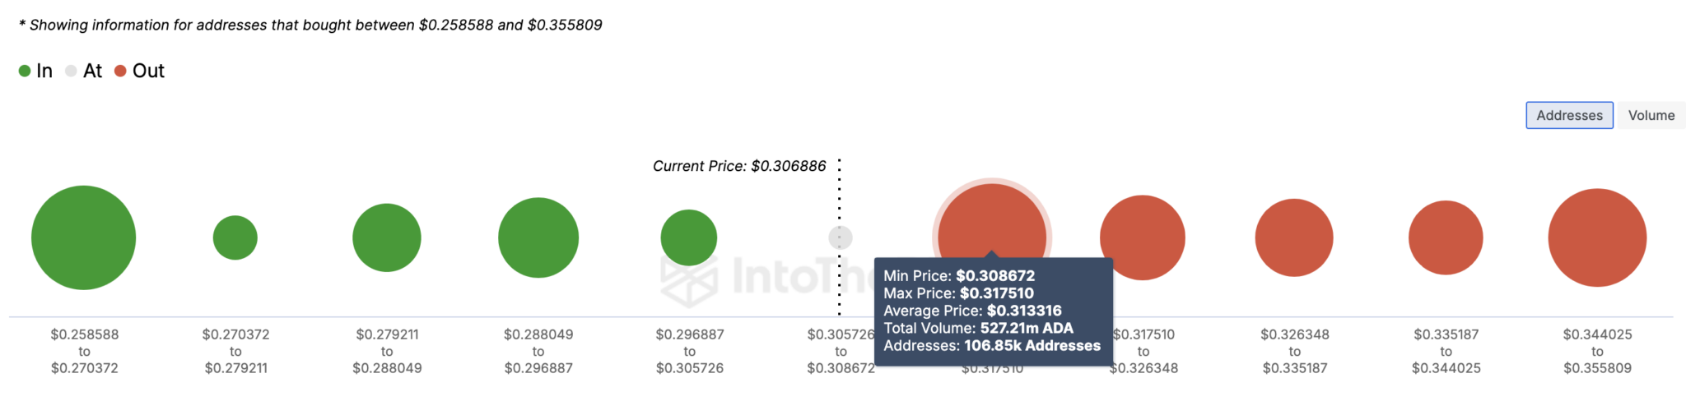Click green bubble above $0.296887 to $0.305726
Screen dimensions: 1686x401
point(689,237)
